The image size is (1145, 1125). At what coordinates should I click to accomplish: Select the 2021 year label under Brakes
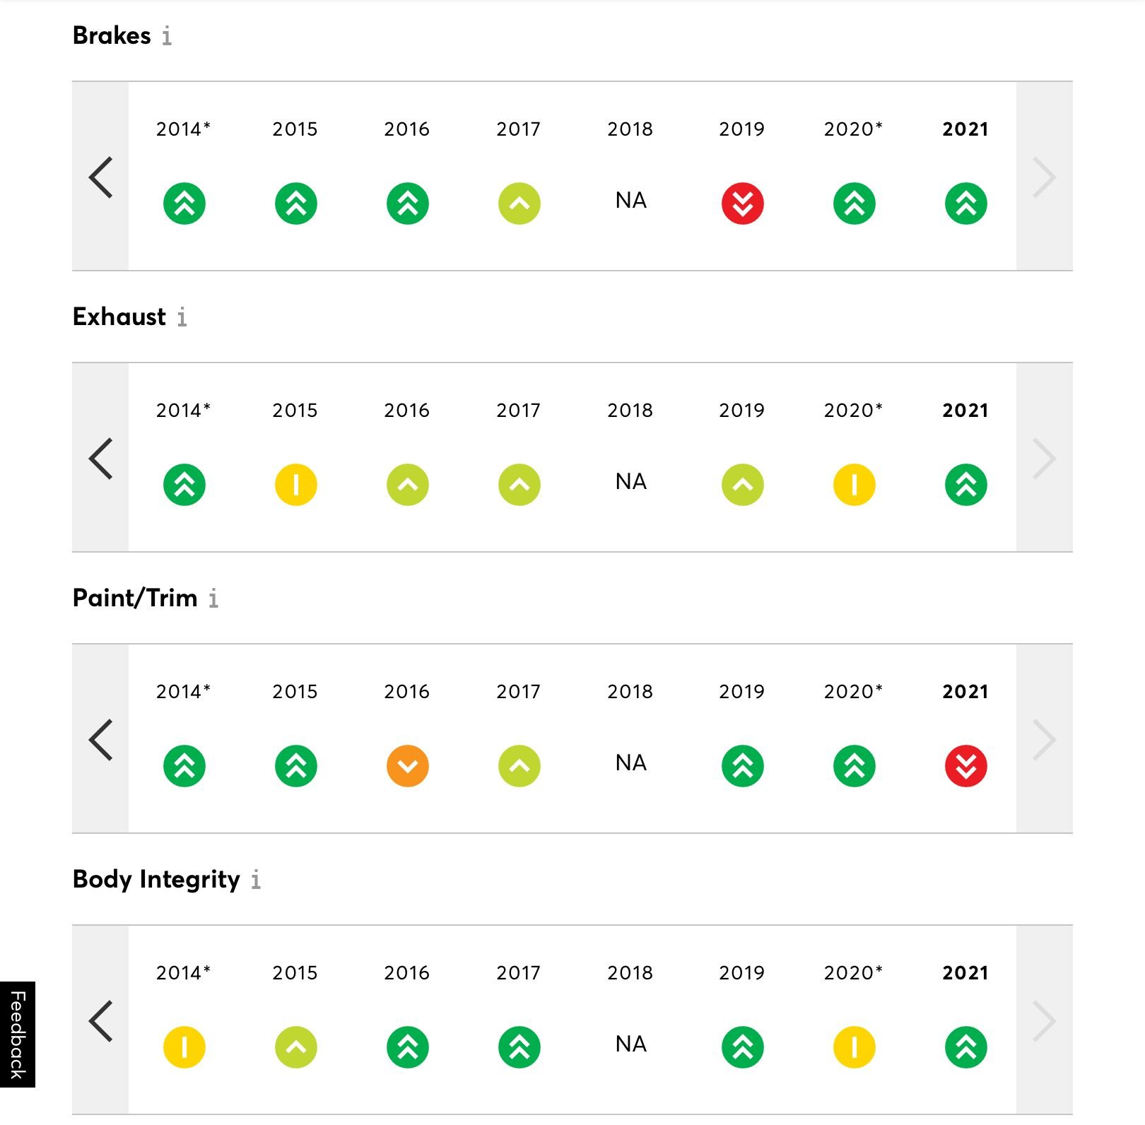click(965, 129)
